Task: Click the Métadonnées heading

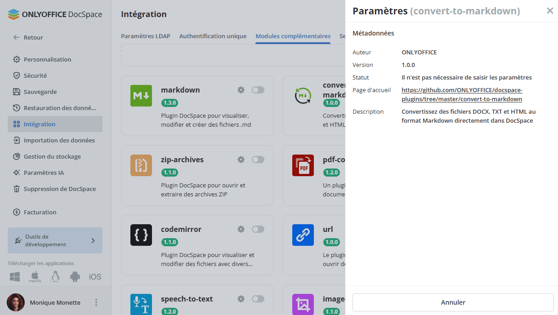Action: pos(373,33)
